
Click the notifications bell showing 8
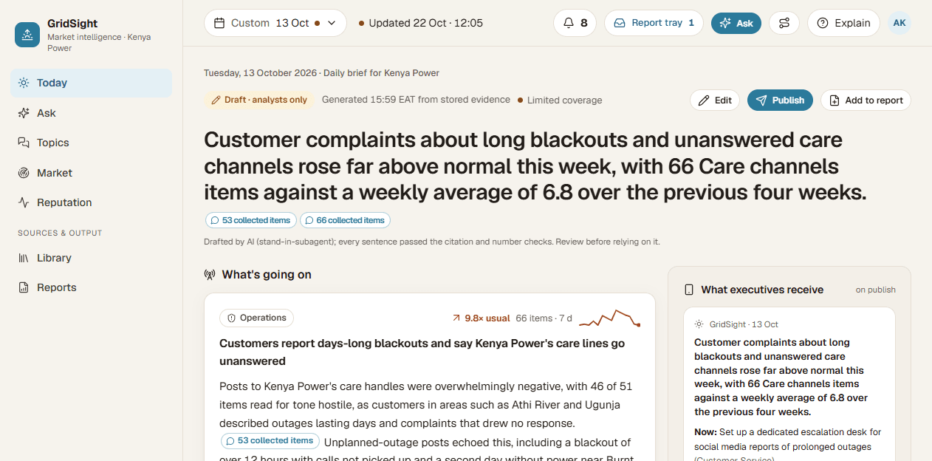coord(575,23)
